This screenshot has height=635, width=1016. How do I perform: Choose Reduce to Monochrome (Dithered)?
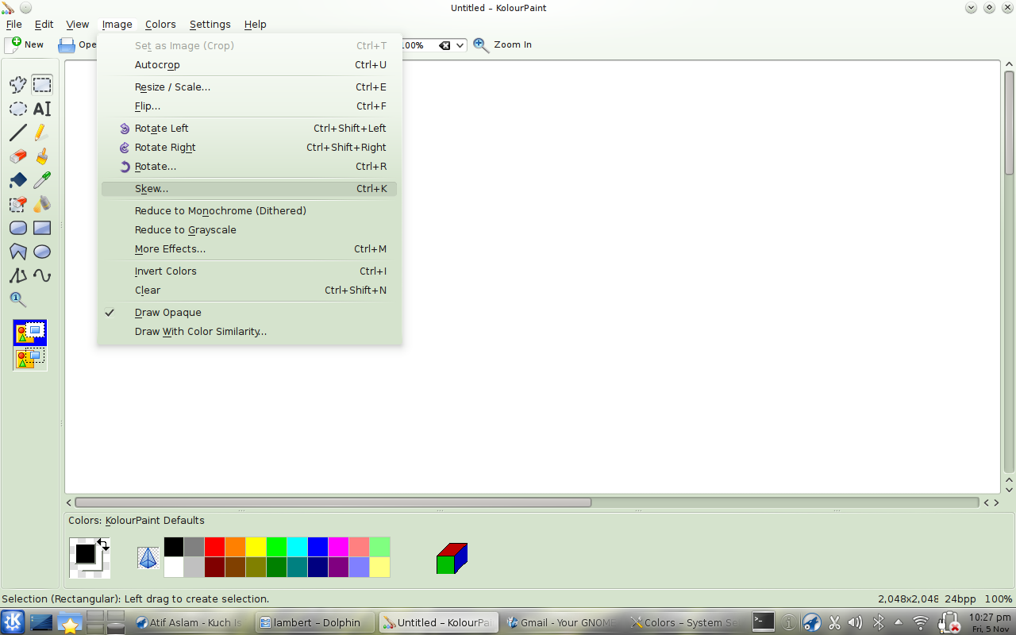(249, 211)
